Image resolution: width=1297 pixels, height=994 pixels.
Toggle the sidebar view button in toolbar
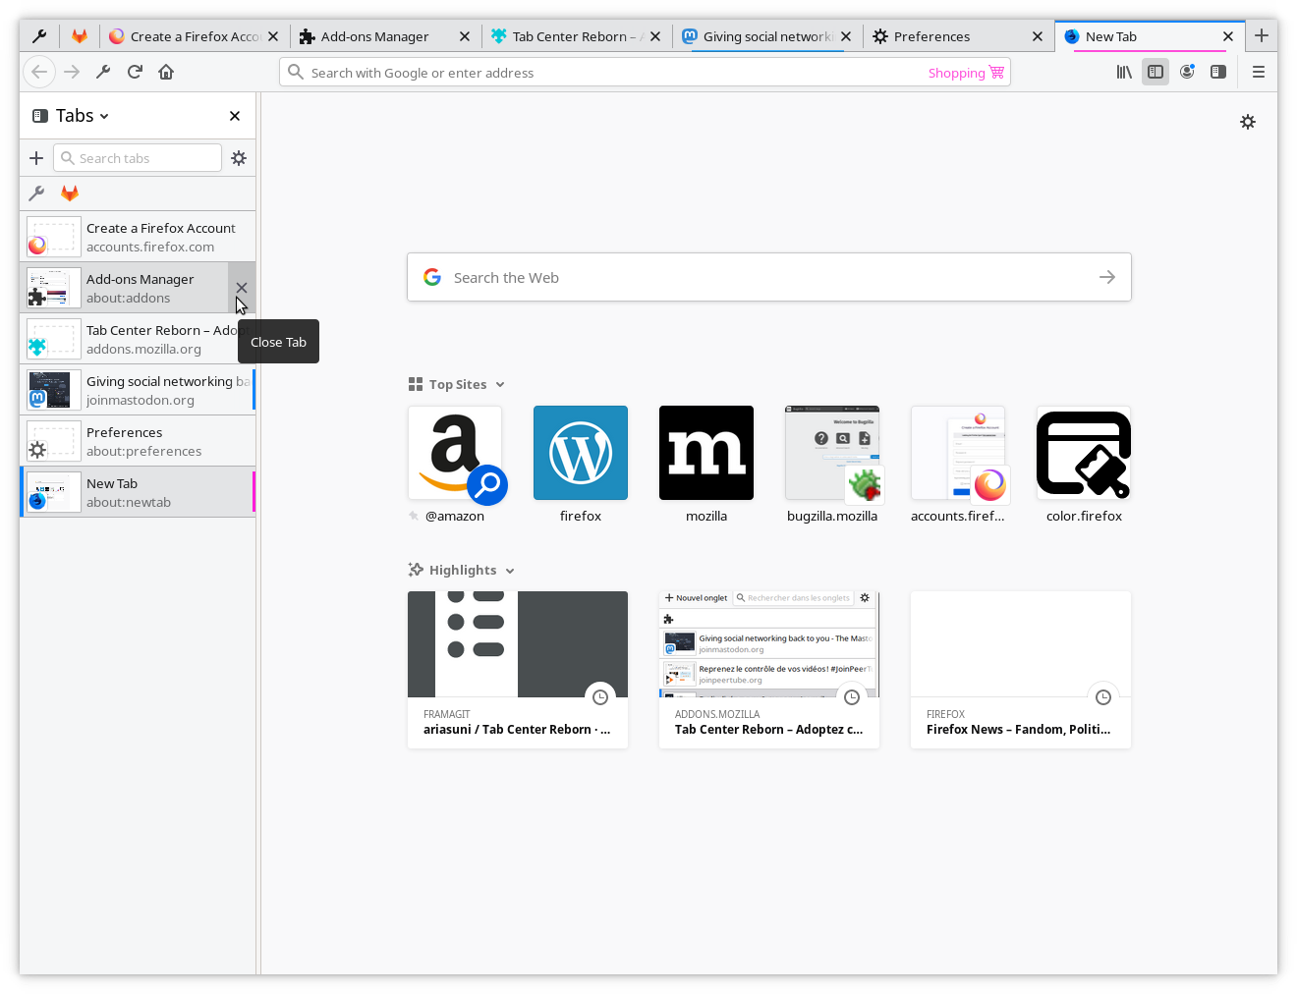point(1156,72)
